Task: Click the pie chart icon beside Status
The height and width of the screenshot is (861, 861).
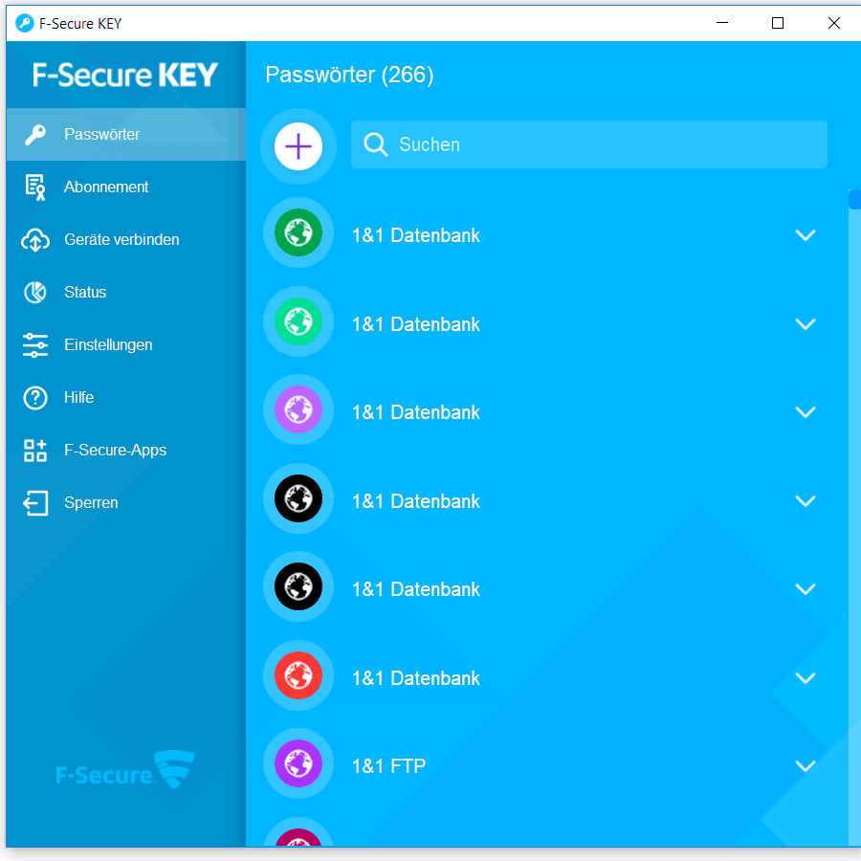Action: point(35,292)
